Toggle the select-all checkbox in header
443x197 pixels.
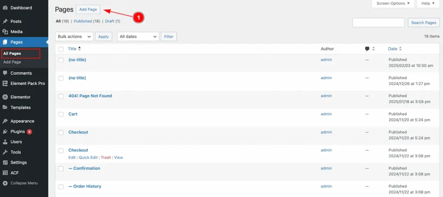(61, 49)
